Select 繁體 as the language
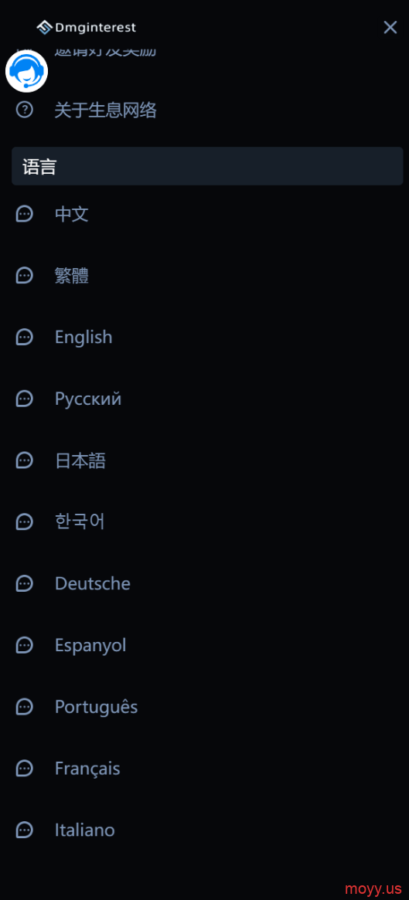This screenshot has width=409, height=900. (72, 276)
